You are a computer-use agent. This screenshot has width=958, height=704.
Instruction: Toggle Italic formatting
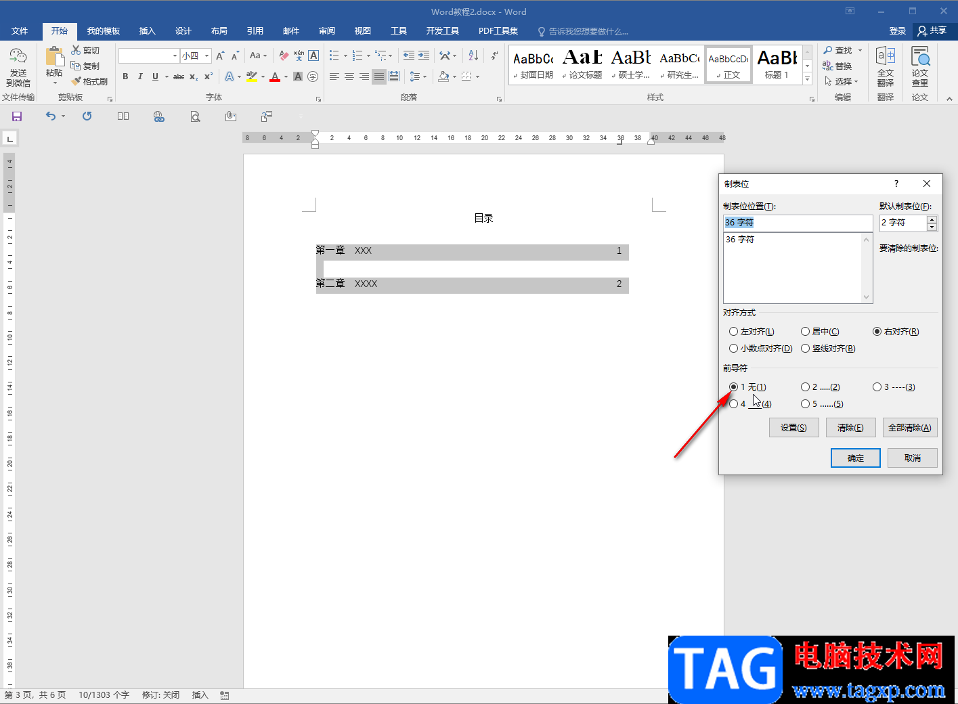tap(140, 76)
